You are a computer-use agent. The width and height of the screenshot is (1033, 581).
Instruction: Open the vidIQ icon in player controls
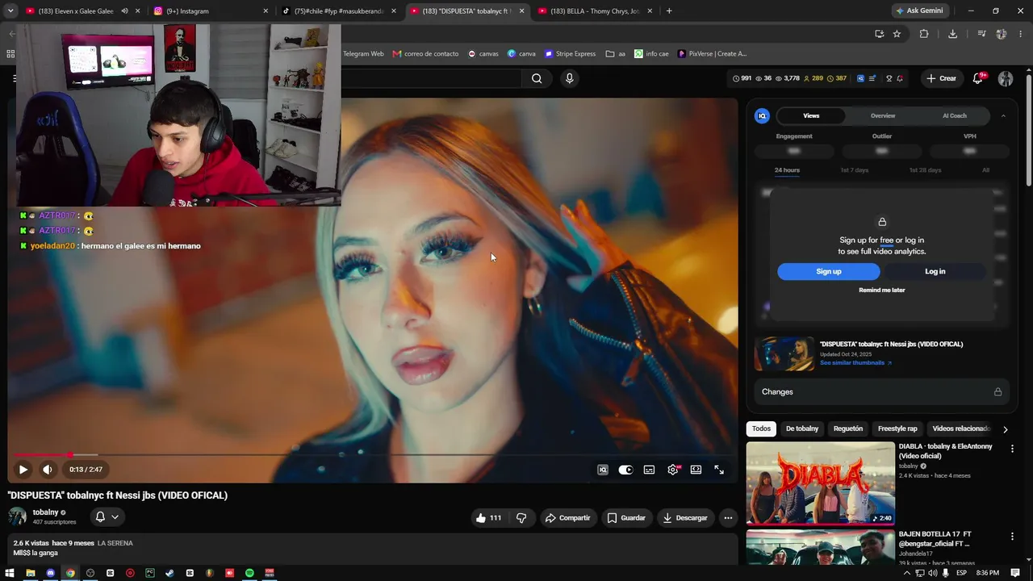603,470
